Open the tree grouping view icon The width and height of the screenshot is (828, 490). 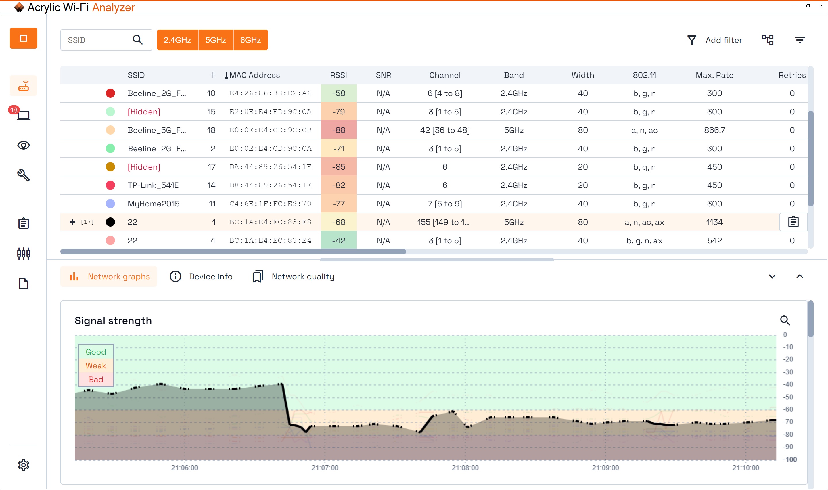click(768, 40)
